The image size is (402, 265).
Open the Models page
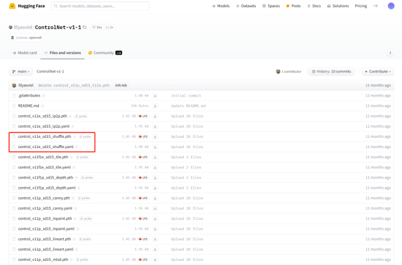220,6
